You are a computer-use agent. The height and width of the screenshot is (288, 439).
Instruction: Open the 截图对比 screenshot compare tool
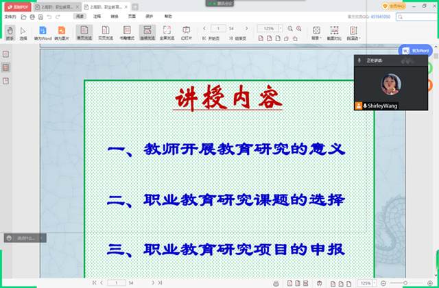coord(334,32)
